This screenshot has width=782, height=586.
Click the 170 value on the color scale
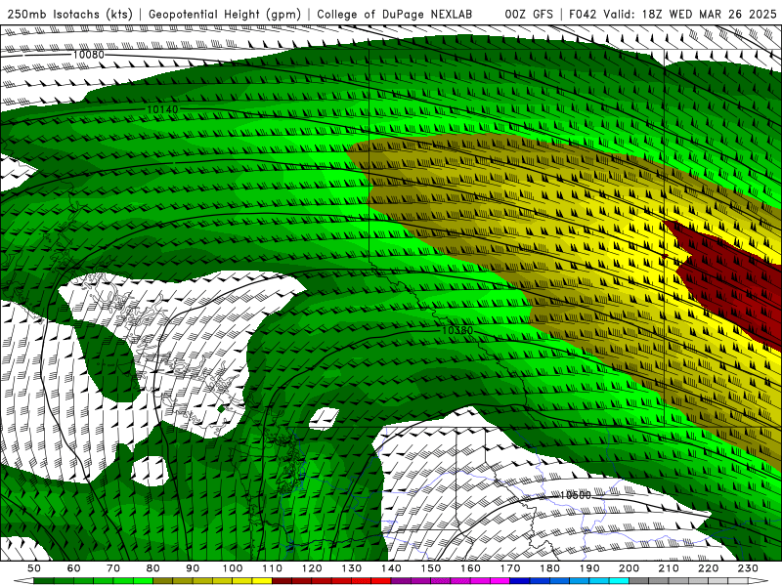[x=509, y=568]
